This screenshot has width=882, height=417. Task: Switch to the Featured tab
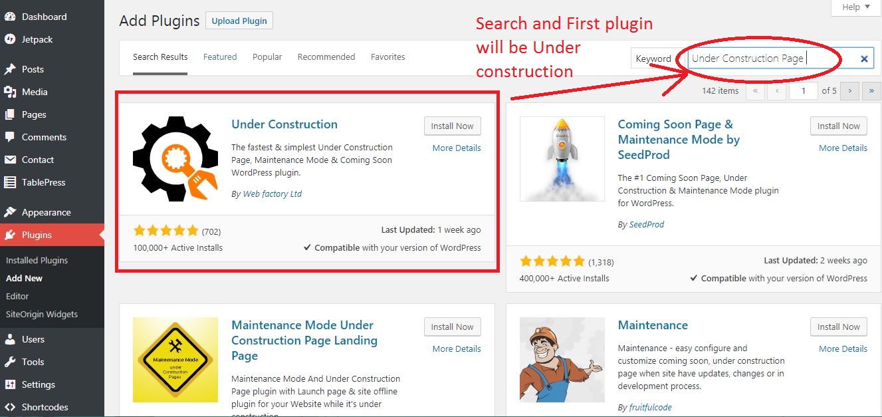coord(220,57)
